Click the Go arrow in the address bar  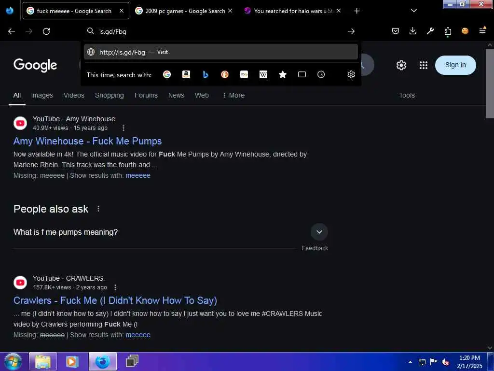pos(351,31)
